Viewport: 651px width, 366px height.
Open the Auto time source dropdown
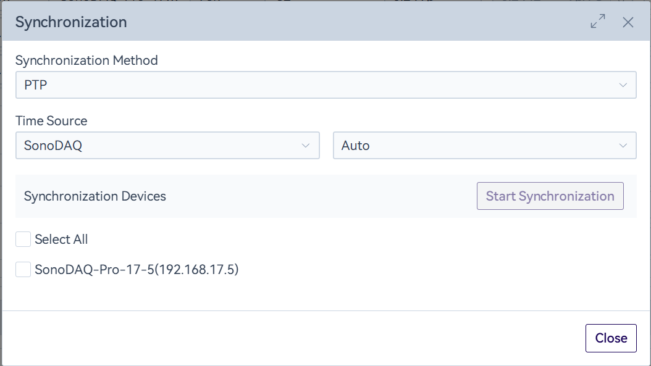pos(484,146)
